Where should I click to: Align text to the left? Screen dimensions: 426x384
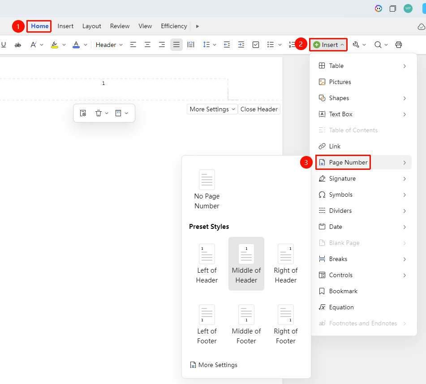tap(133, 45)
